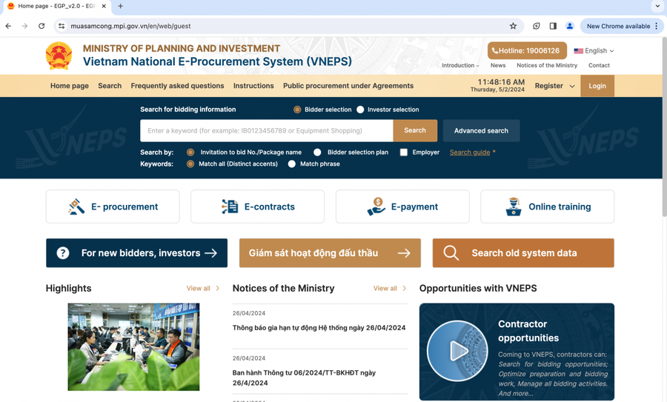This screenshot has height=402, width=667.
Task: Play the Contractor opportunities video
Action: pyautogui.click(x=458, y=351)
